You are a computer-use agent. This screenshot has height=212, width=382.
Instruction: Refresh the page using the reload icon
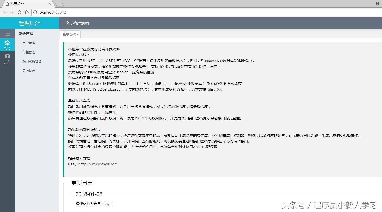coord(19,12)
